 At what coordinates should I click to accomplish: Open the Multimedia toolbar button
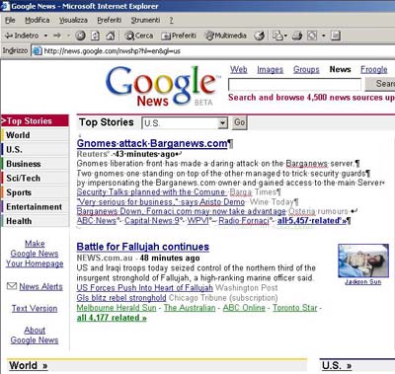pos(226,36)
